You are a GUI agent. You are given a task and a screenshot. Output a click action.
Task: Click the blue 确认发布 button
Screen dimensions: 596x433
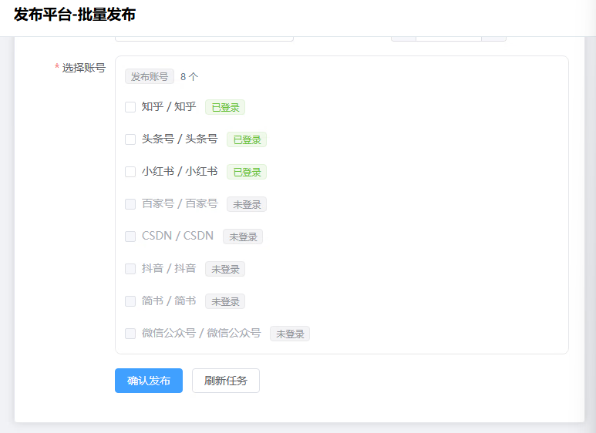pos(149,381)
